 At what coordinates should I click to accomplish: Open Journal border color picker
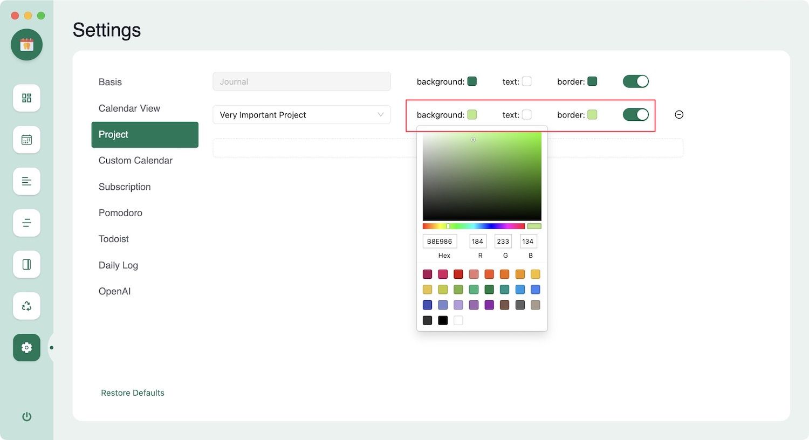(592, 81)
